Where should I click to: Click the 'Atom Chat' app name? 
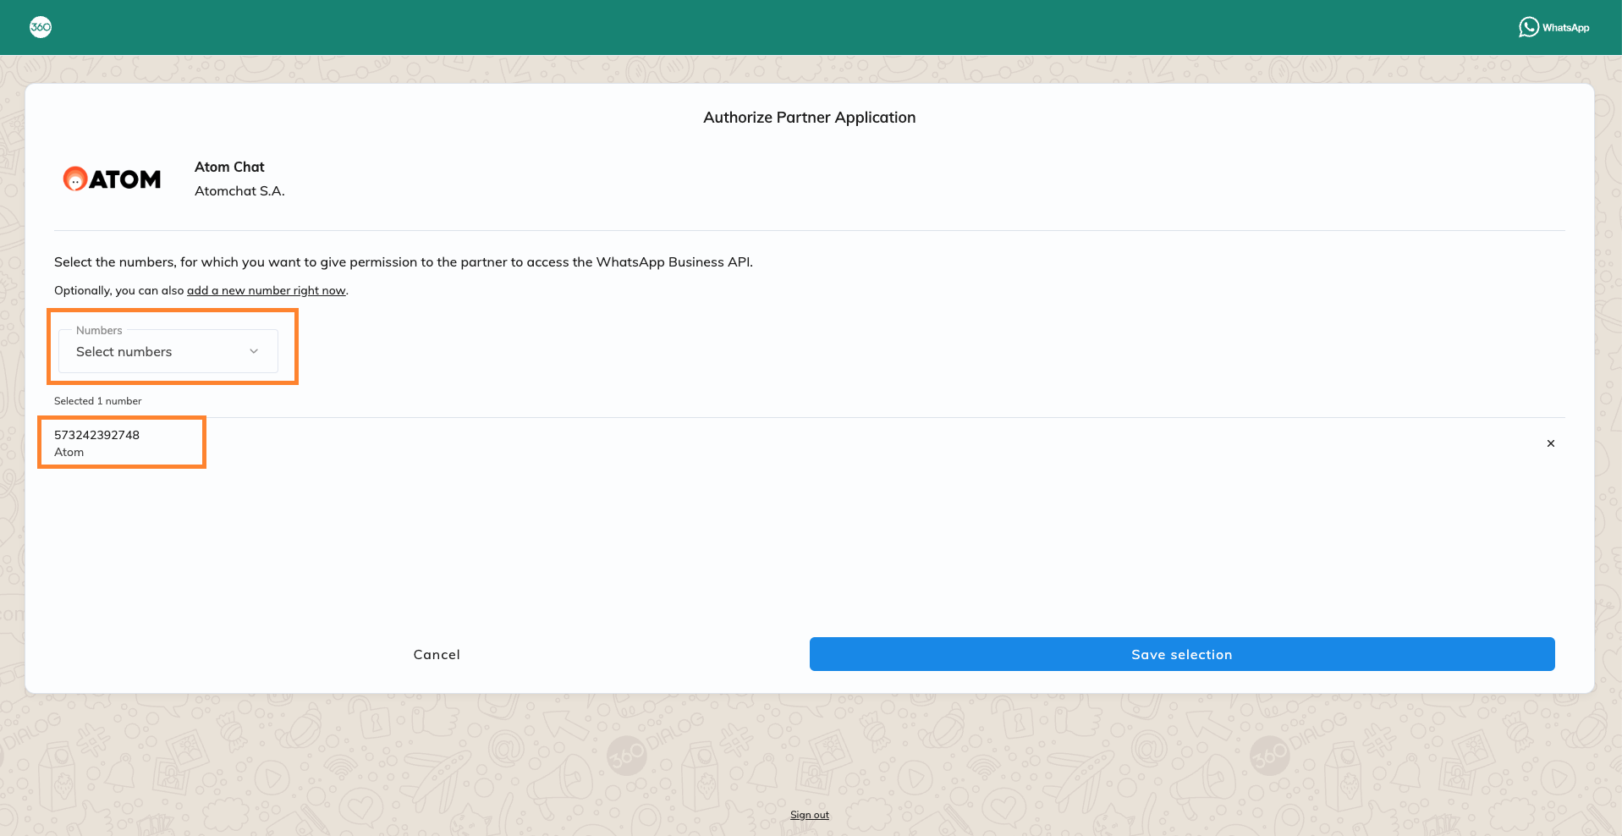(x=229, y=167)
